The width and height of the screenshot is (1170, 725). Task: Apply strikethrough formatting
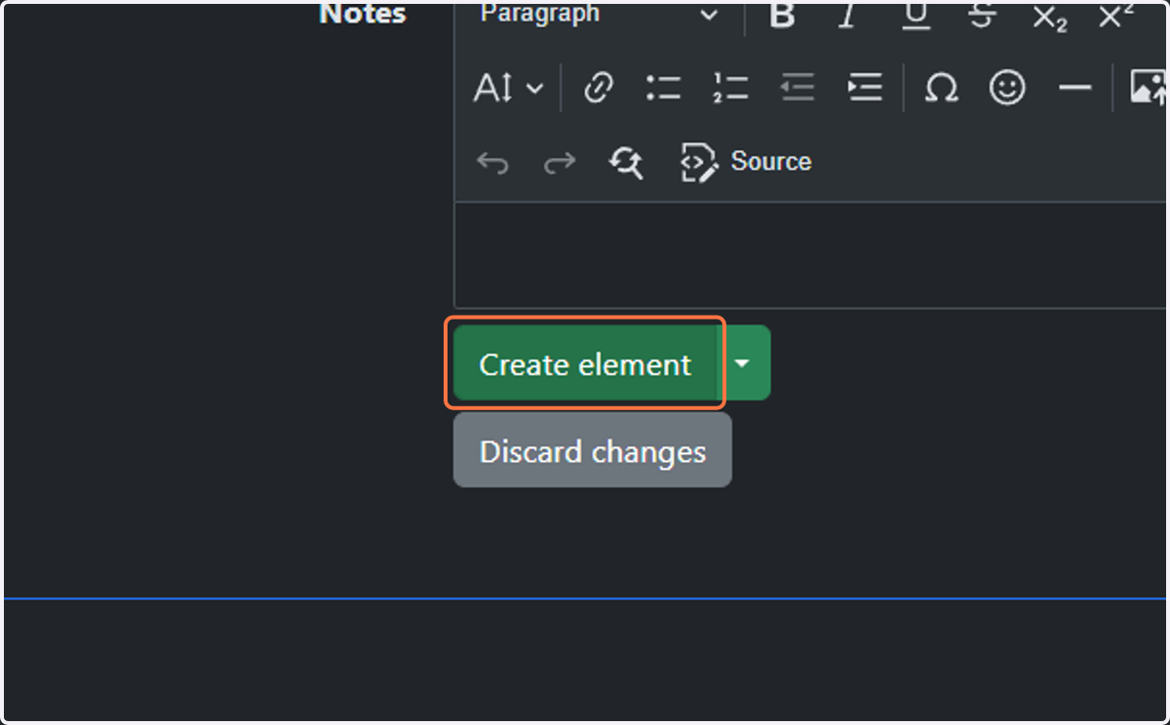[981, 17]
